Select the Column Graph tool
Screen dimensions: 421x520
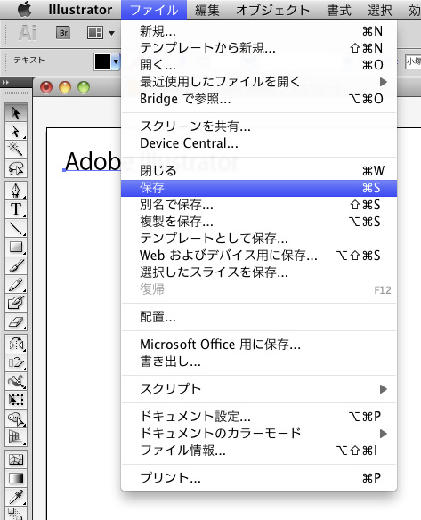tap(16, 437)
